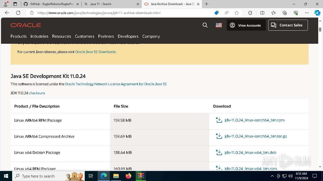
Task: Open the Customers menu
Action: [85, 36]
